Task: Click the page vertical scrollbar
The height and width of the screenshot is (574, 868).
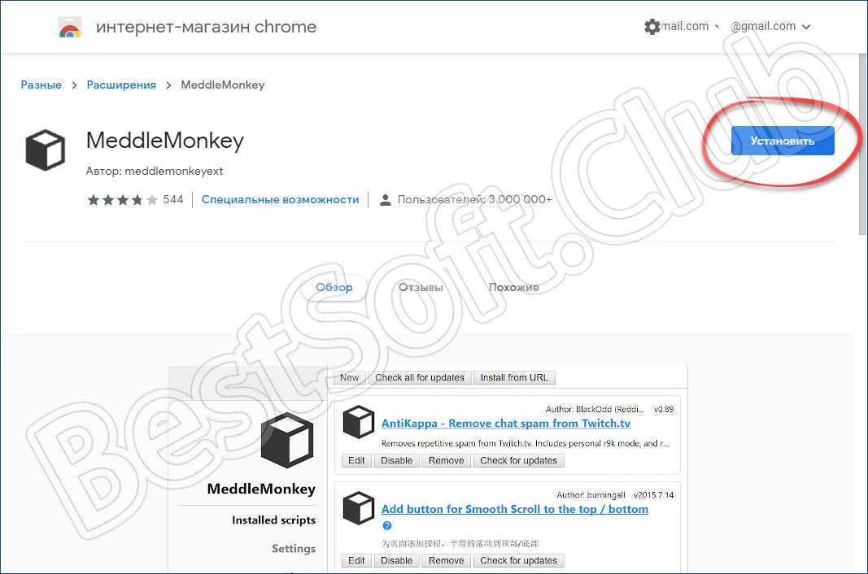Action: pyautogui.click(x=861, y=146)
